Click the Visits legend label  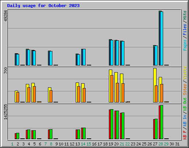(x=185, y=73)
